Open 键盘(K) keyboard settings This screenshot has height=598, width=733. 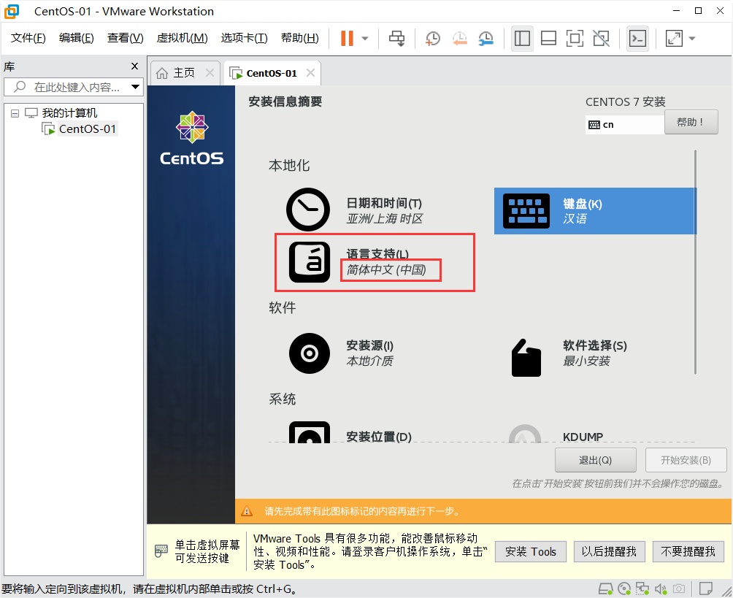pos(595,211)
